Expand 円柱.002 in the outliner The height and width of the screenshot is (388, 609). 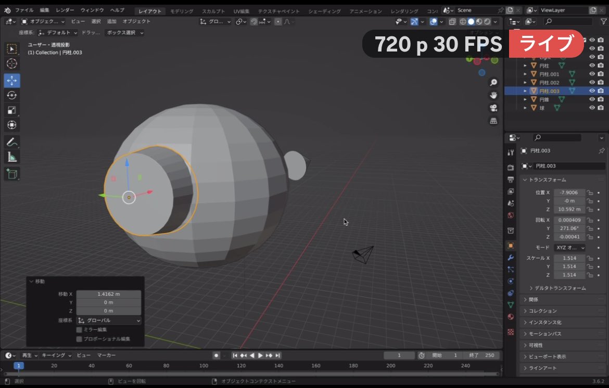point(525,83)
